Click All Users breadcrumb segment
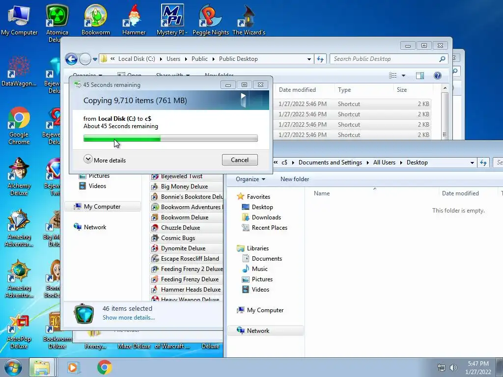503x377 pixels. click(x=384, y=162)
